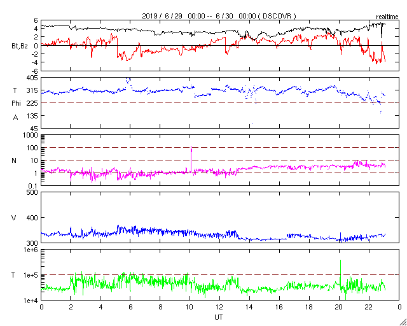This screenshot has width=407, height=326.
Task: Click the 'Phi' axis label
Action: pyautogui.click(x=16, y=104)
